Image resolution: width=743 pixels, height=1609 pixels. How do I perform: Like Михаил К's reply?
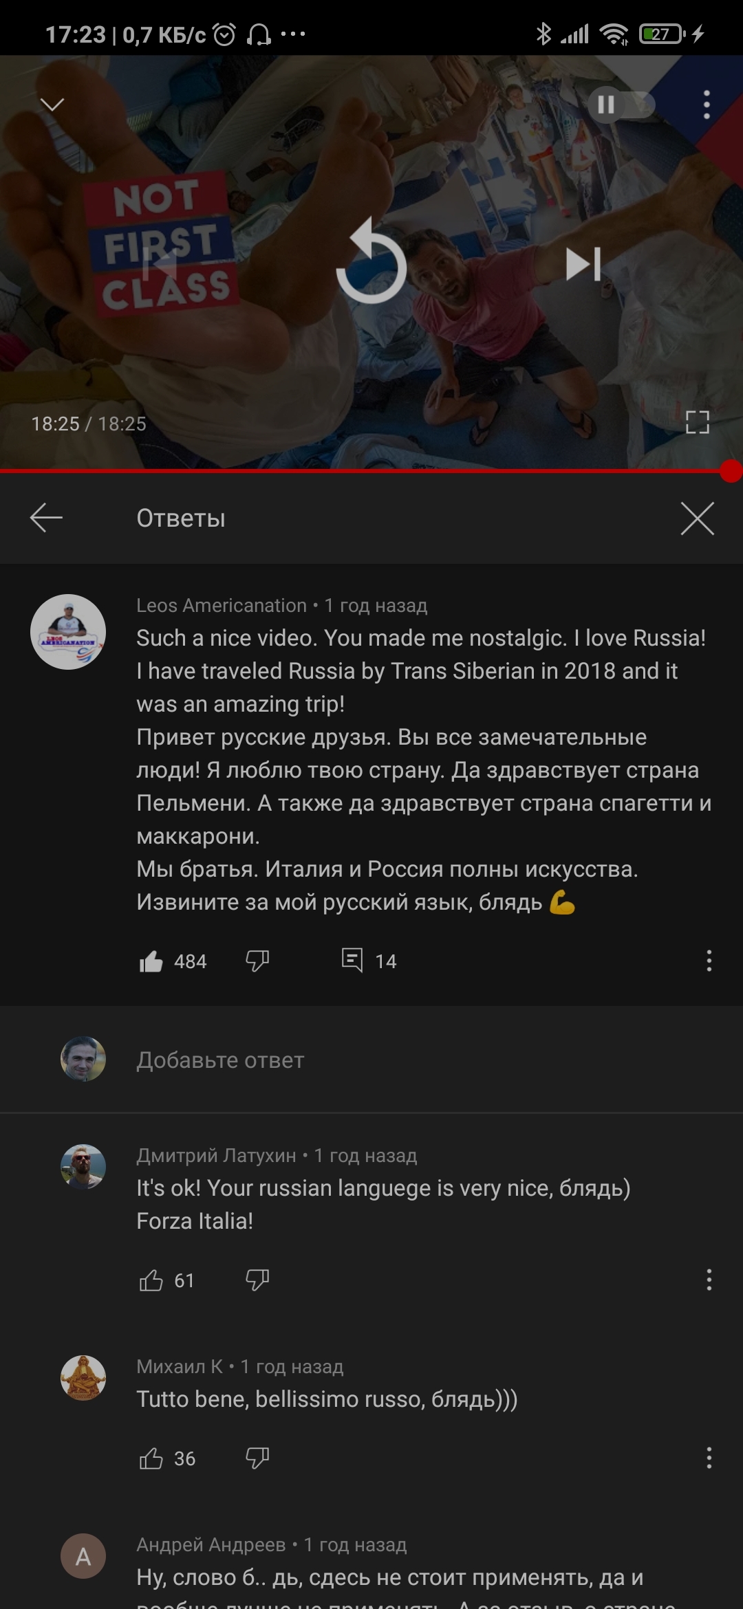[x=151, y=1458]
